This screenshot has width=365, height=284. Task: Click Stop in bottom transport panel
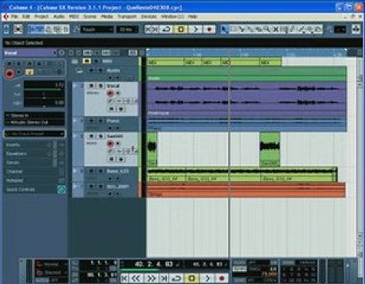coord(192,278)
